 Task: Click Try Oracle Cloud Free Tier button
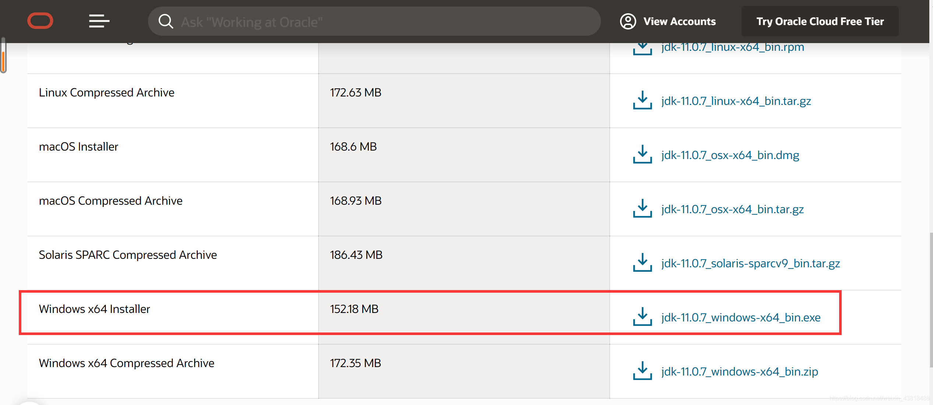(x=820, y=21)
